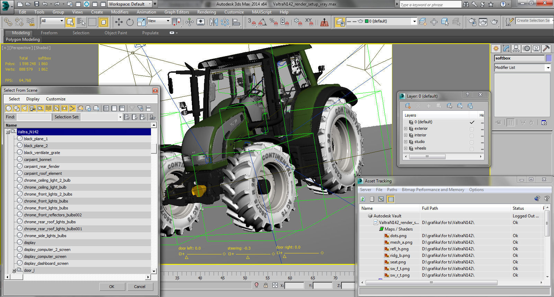Open the Hierarchy command panel tab
The width and height of the screenshot is (554, 297).
click(516, 48)
